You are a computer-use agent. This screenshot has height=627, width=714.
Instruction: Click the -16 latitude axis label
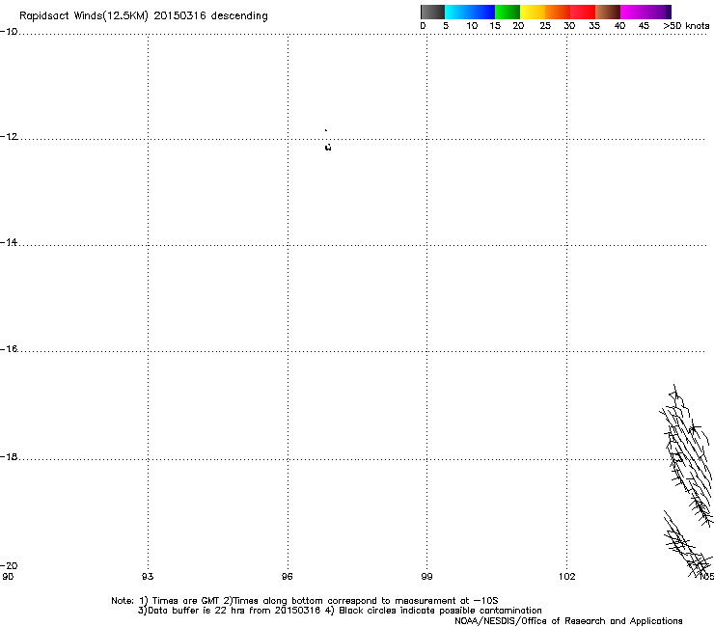(x=9, y=349)
